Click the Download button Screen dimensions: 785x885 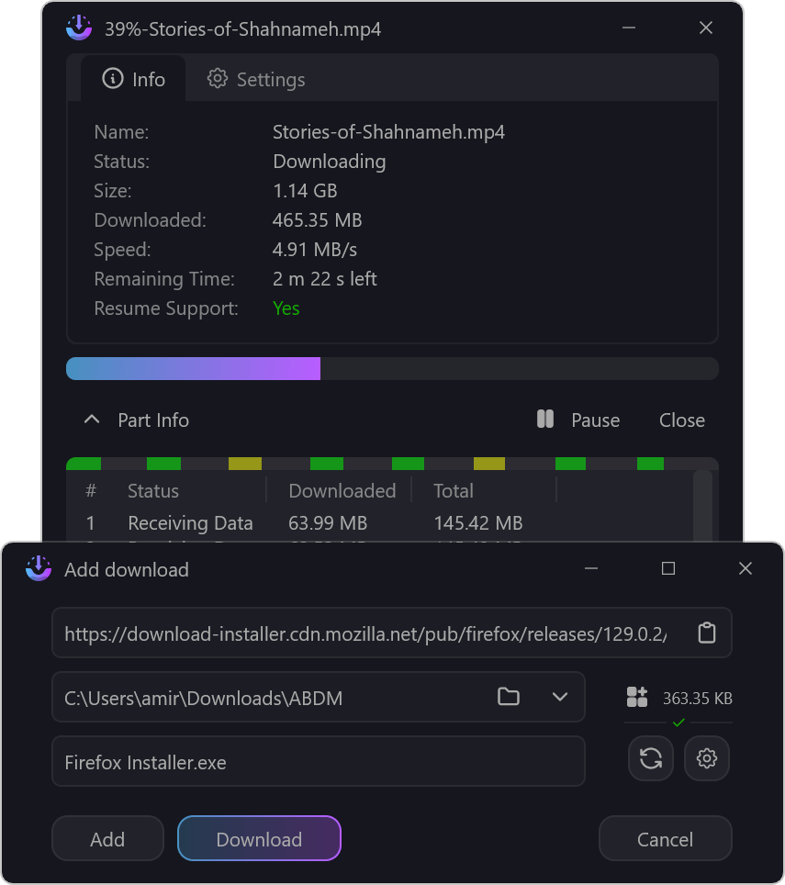(259, 839)
